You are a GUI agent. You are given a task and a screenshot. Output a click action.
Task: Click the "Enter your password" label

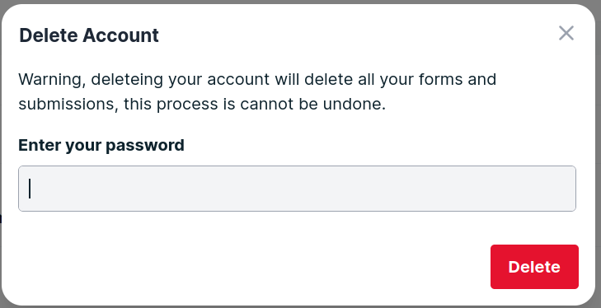pyautogui.click(x=101, y=146)
